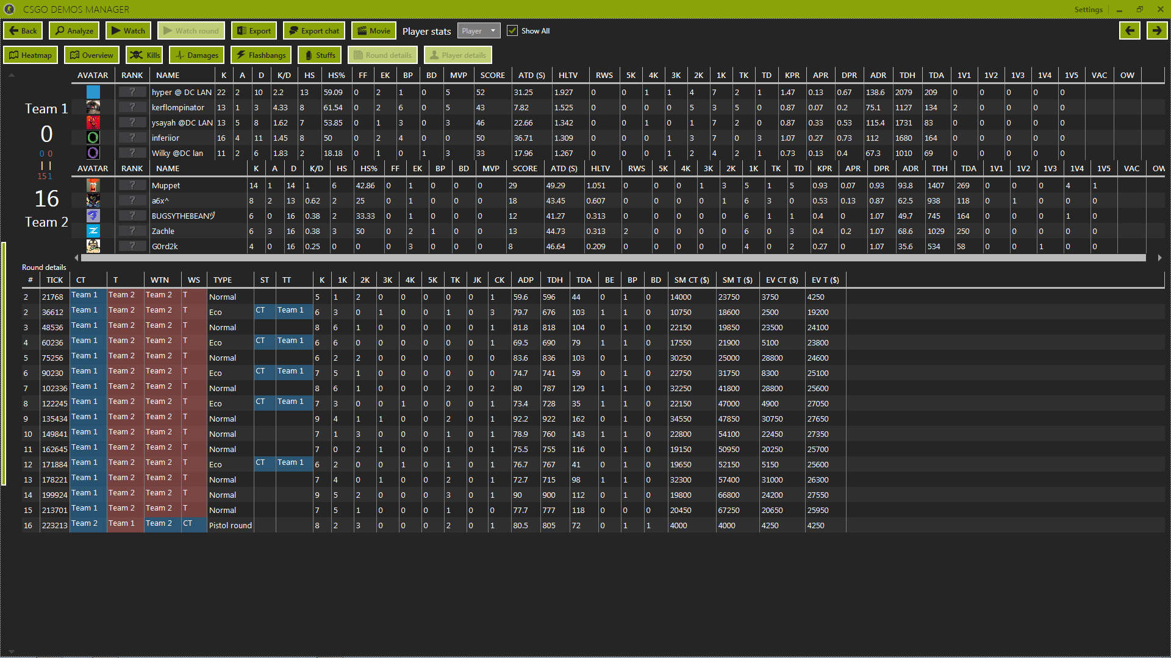The height and width of the screenshot is (658, 1171).
Task: Select BUGSYTHEBEAN avatar image
Action: [x=93, y=216]
